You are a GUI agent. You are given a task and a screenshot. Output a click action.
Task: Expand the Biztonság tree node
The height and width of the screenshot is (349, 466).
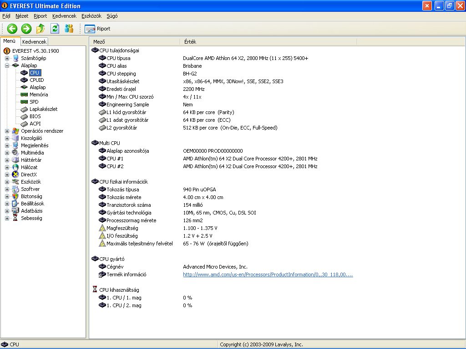pyautogui.click(x=7, y=196)
